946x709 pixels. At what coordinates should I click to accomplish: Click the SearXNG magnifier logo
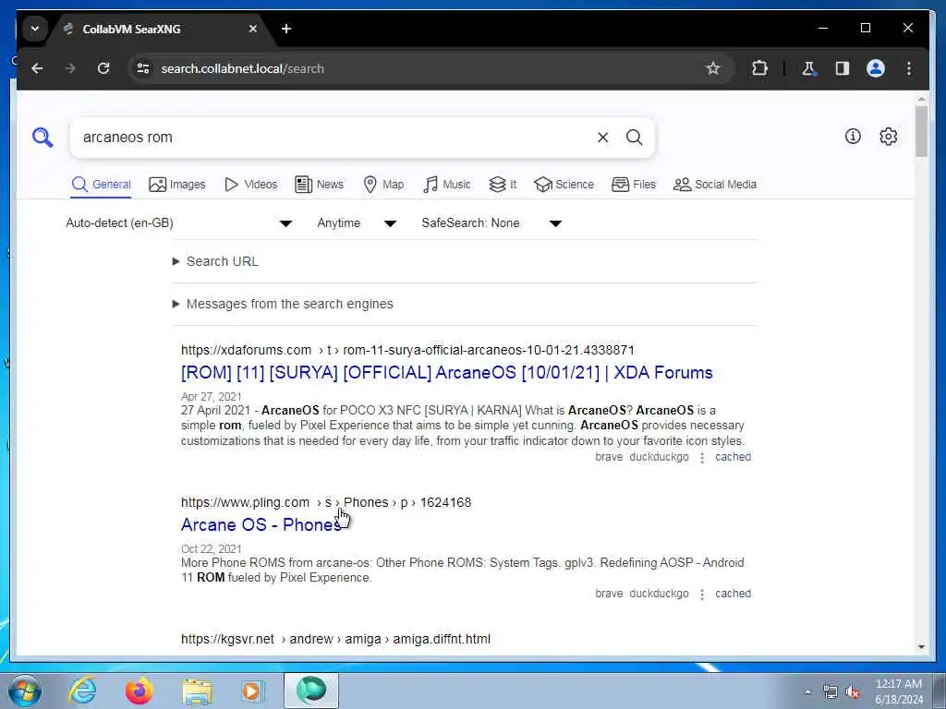point(42,138)
